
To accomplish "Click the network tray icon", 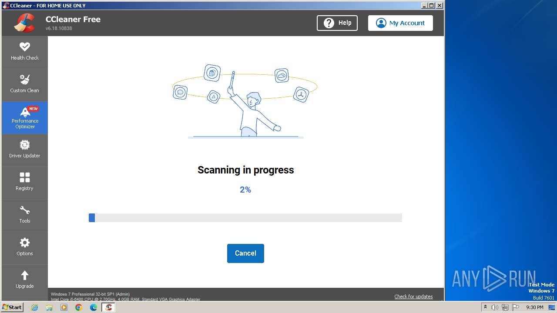I will point(505,307).
